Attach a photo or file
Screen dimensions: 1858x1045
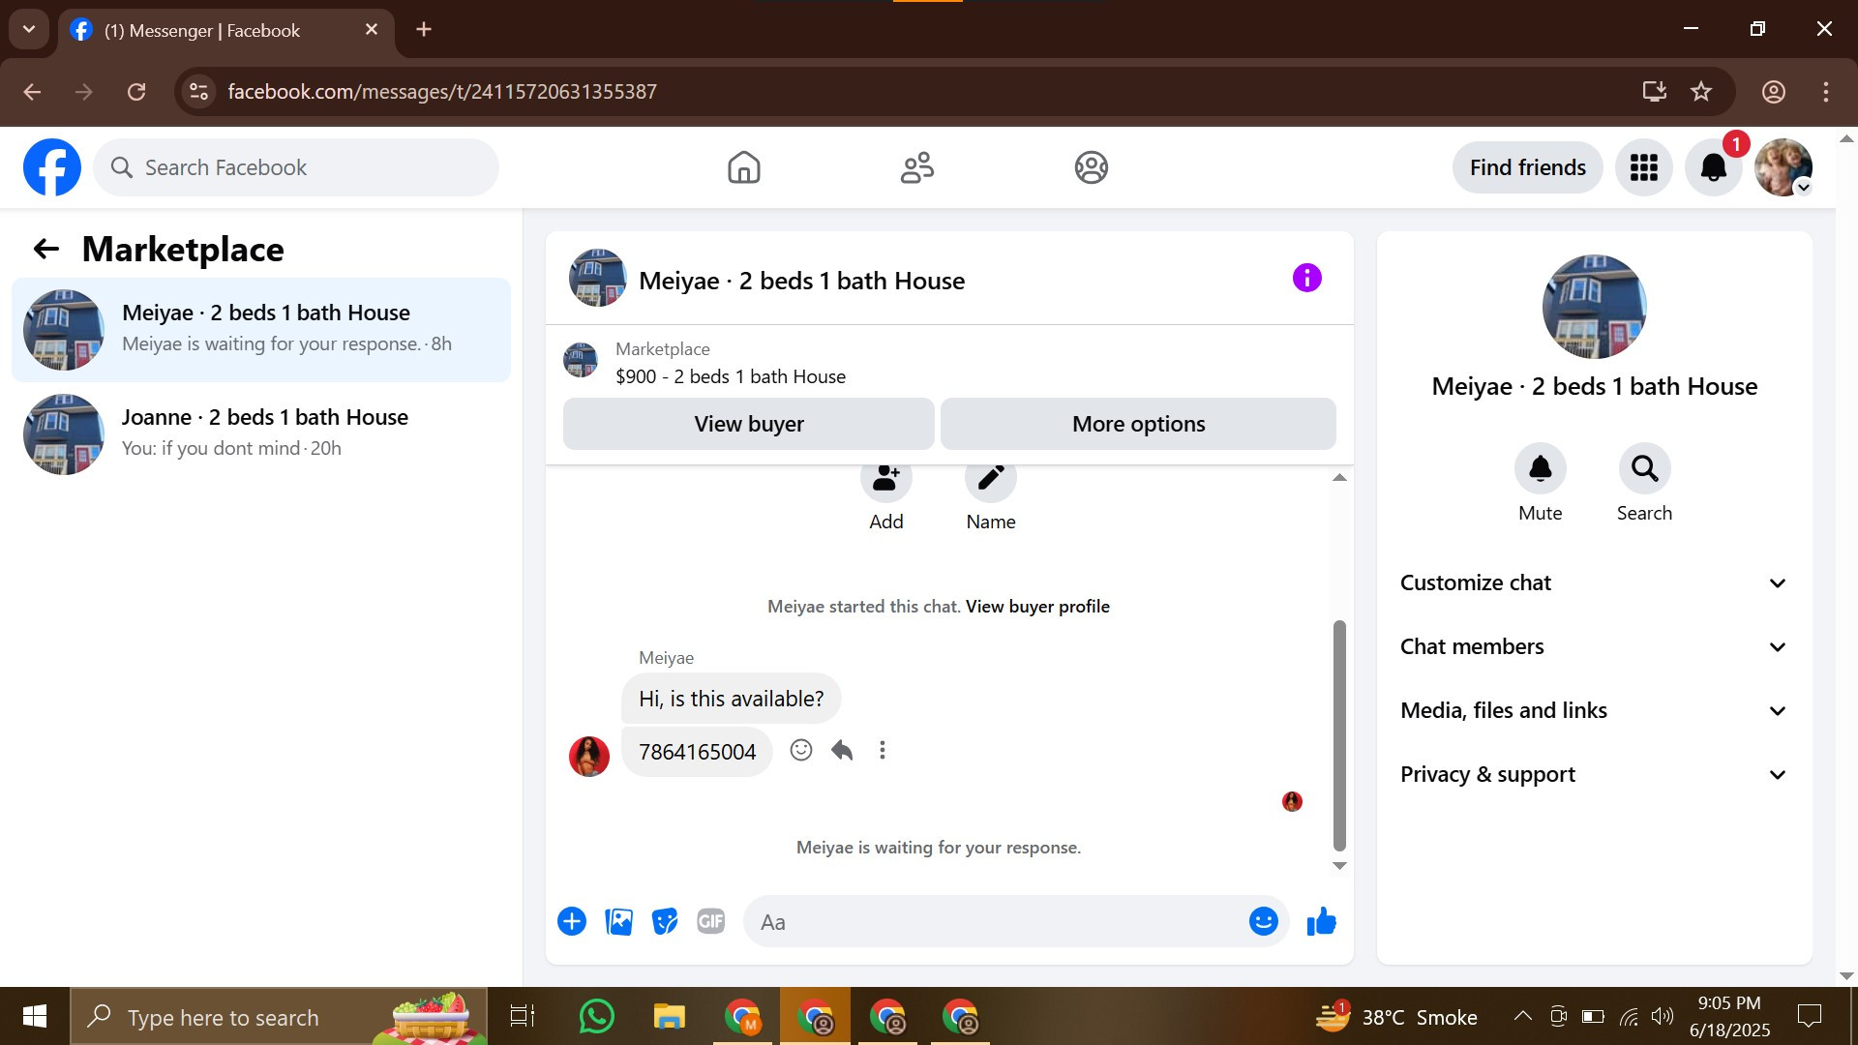click(x=618, y=921)
